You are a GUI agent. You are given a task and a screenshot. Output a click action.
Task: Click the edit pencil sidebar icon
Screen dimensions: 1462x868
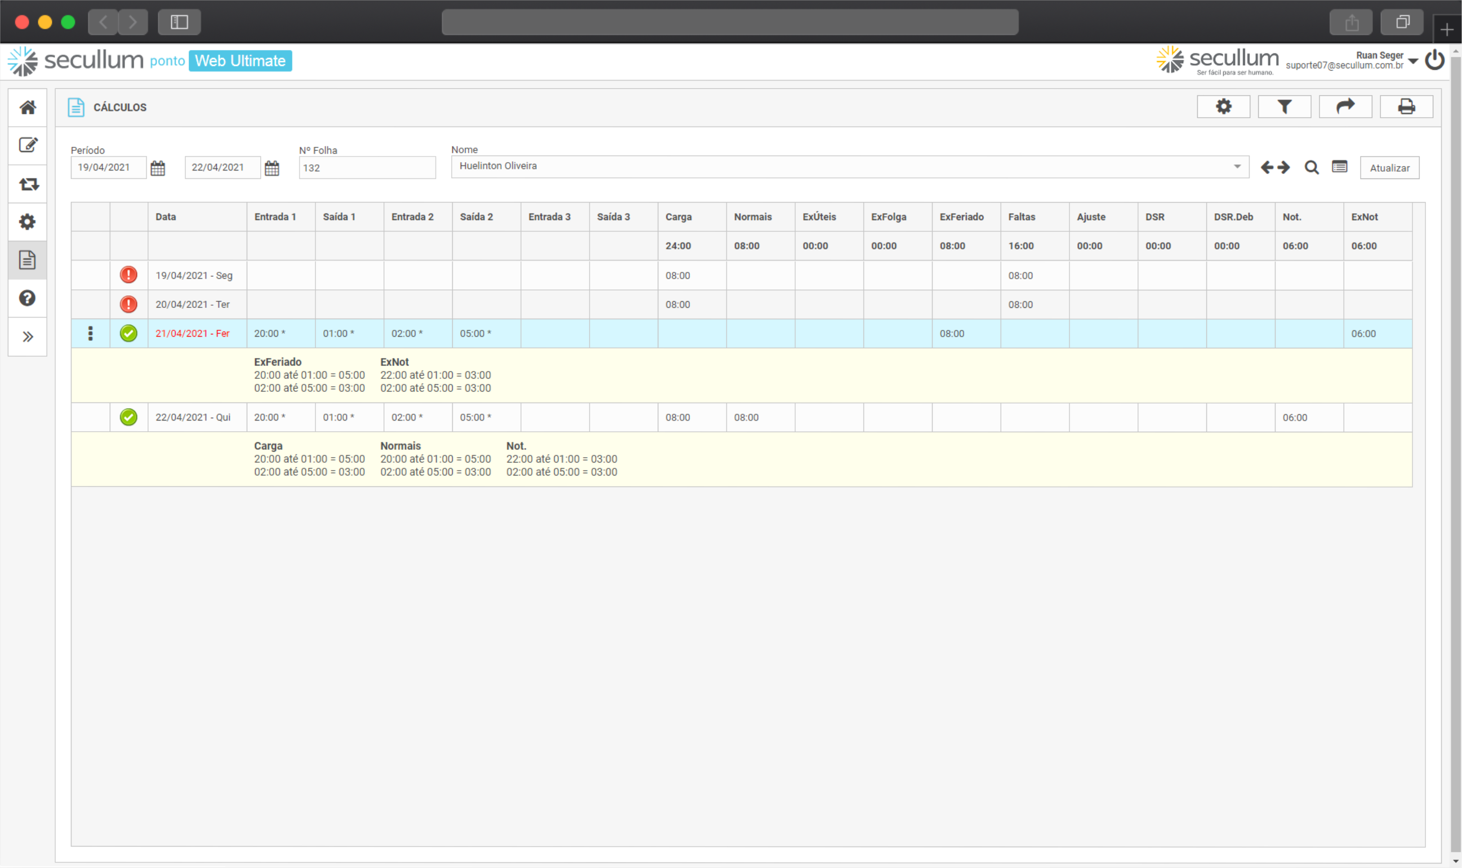pos(28,145)
